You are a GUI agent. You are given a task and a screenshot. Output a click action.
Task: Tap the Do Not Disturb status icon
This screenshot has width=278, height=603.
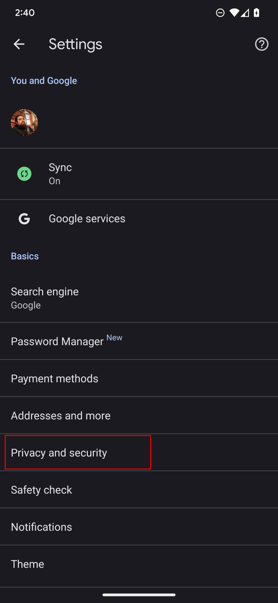tap(220, 13)
